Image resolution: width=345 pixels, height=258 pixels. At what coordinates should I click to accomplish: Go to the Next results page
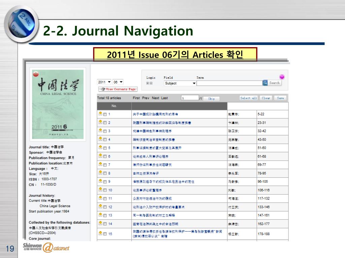click(x=155, y=98)
